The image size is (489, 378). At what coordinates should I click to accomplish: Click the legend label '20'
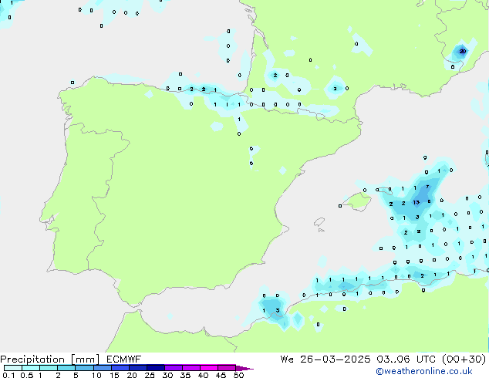click(x=132, y=375)
